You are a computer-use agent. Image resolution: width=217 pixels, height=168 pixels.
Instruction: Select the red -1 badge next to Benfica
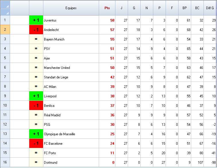click(36, 106)
